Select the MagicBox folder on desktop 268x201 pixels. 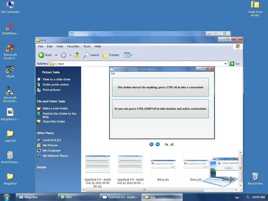click(10, 179)
